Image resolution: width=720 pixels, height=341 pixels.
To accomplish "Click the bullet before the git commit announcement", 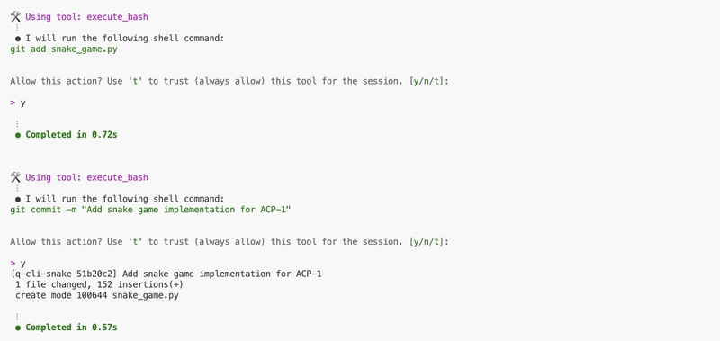I will pyautogui.click(x=18, y=199).
